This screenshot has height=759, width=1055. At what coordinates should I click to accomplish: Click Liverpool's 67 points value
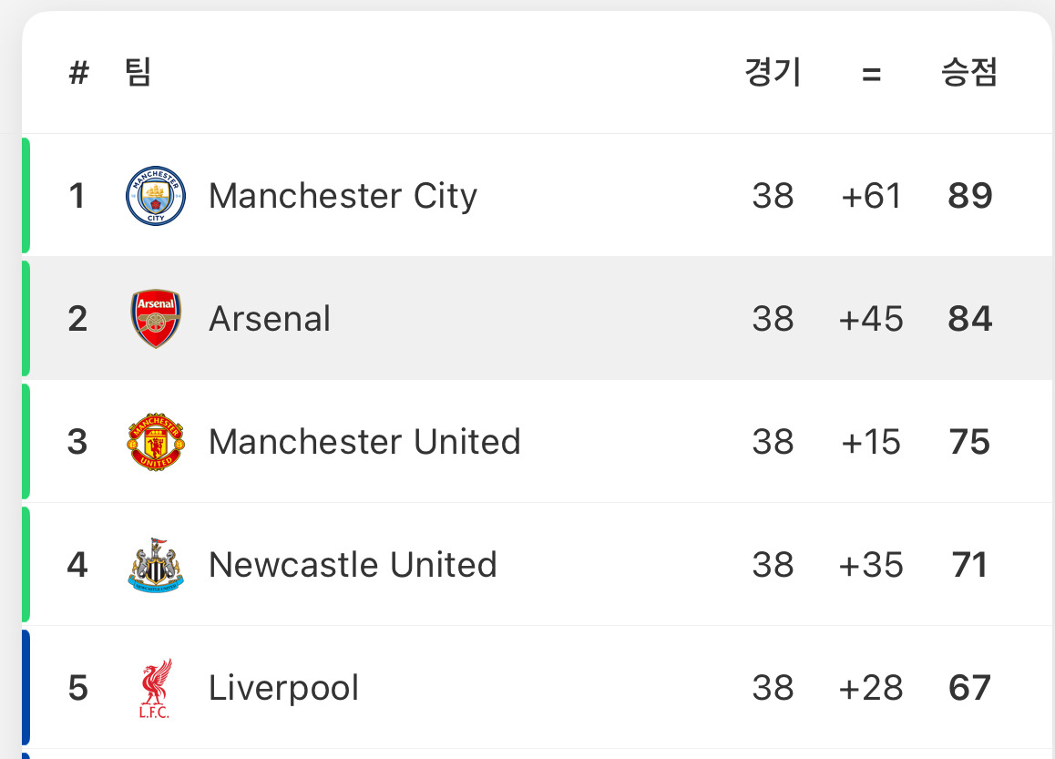coord(969,688)
